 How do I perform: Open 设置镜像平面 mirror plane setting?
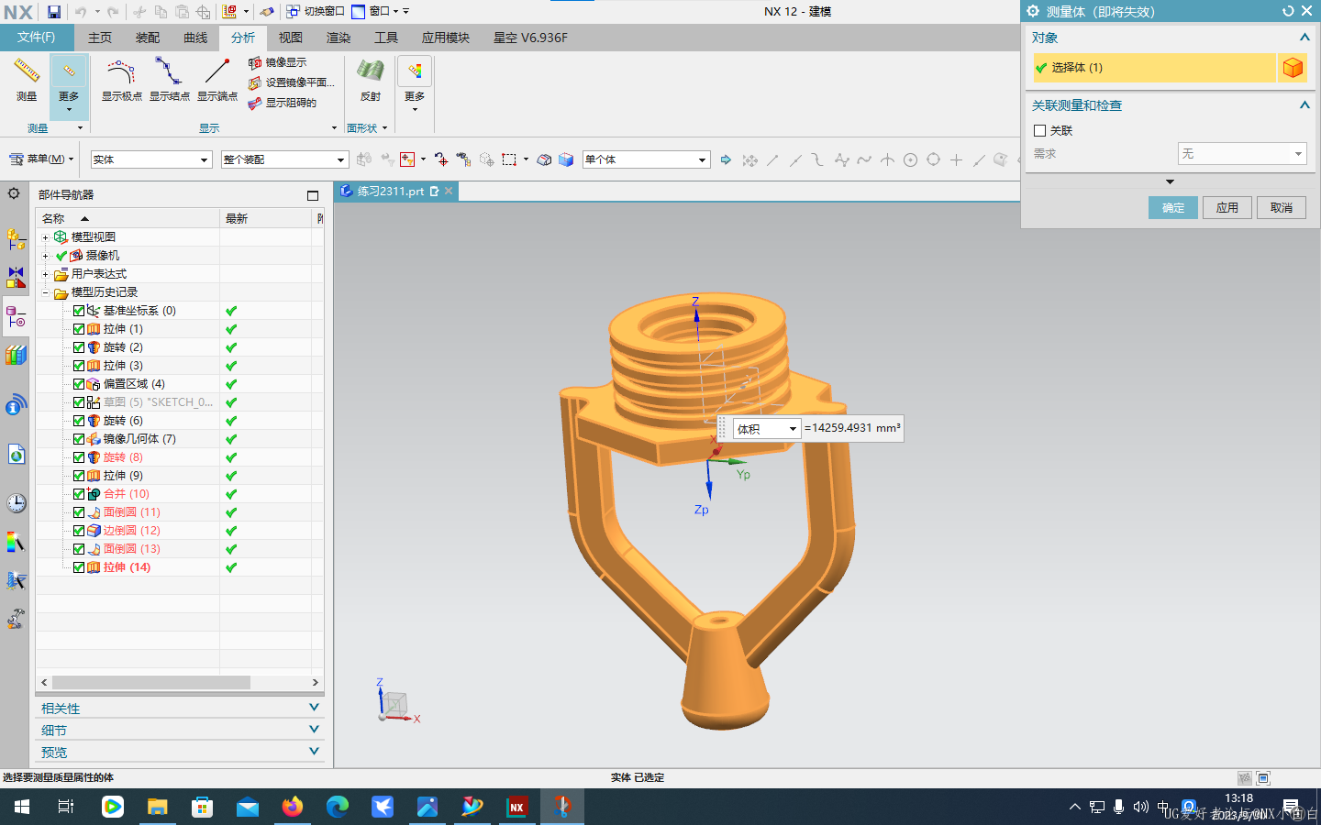[255, 82]
